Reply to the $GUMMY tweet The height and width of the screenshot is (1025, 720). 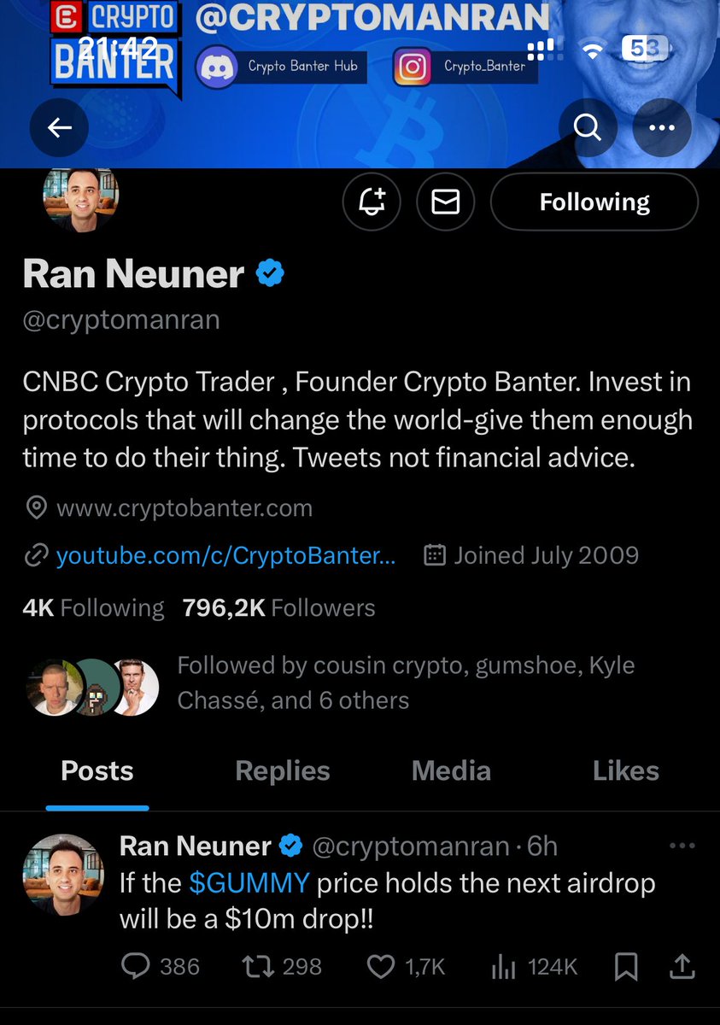161,966
